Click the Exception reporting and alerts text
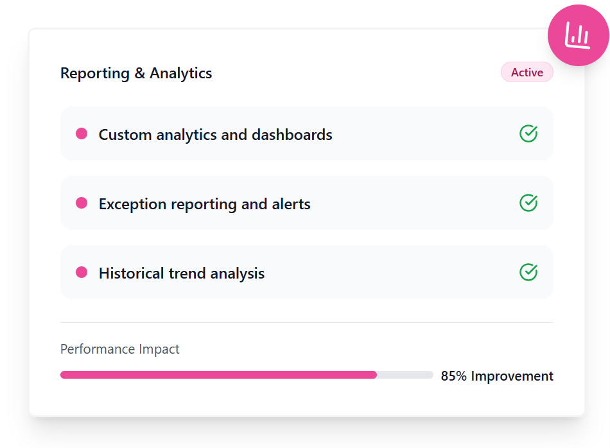The image size is (610, 448). 204,204
